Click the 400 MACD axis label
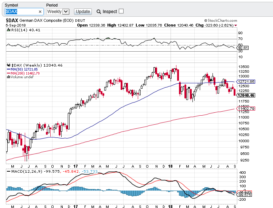Viewport: 273px width, 208px height. [x=242, y=173]
